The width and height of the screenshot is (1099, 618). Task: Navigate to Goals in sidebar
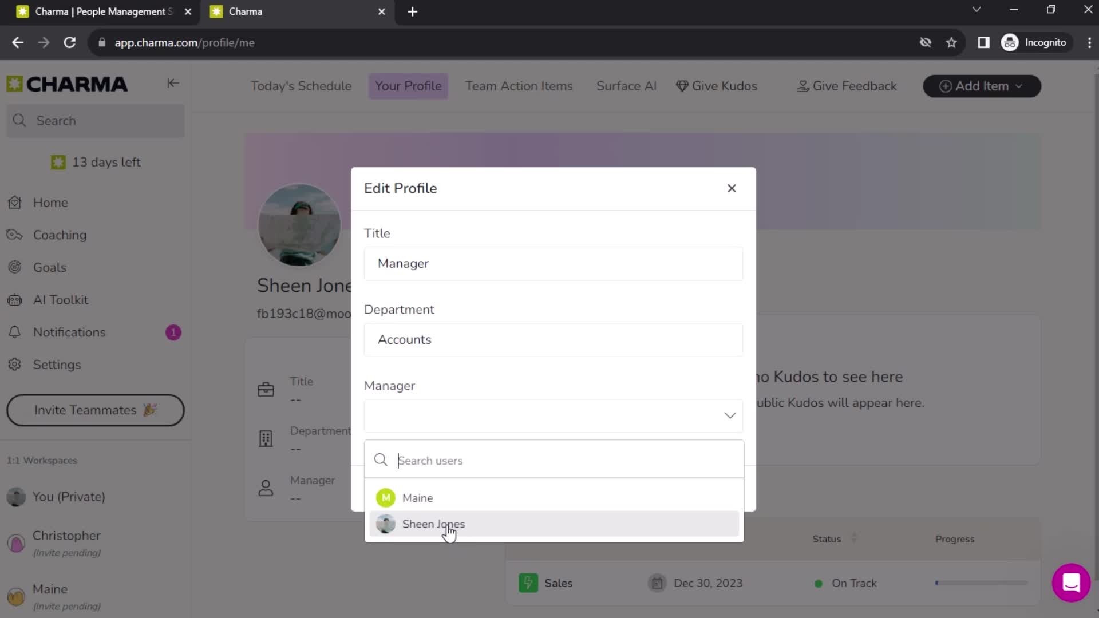point(49,267)
